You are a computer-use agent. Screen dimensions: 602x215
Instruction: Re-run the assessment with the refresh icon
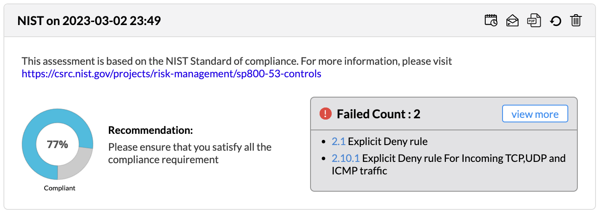555,21
